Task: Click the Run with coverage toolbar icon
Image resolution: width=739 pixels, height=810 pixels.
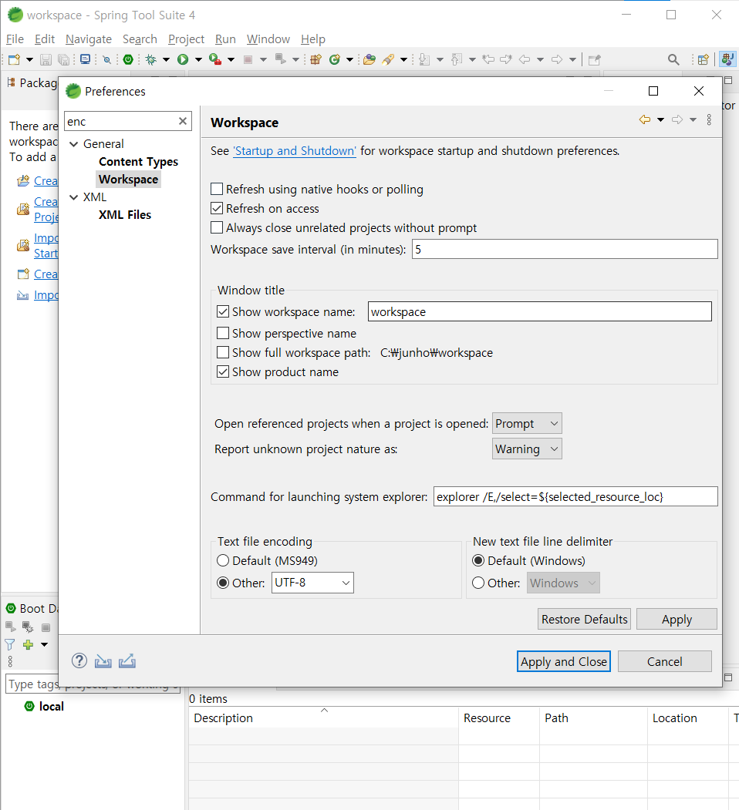Action: point(215,60)
